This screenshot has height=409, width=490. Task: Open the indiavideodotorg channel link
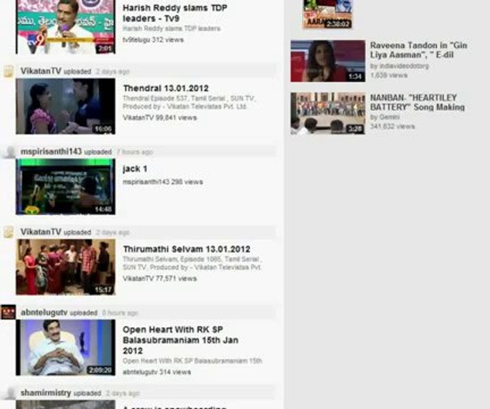pyautogui.click(x=404, y=66)
